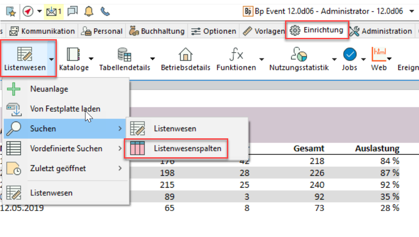The image size is (419, 237).
Task: Expand the Jobs dropdown arrow
Action: (x=364, y=59)
